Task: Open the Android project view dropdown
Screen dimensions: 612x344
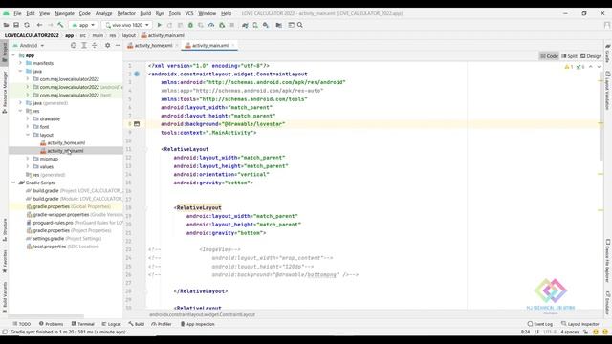Action: point(29,46)
